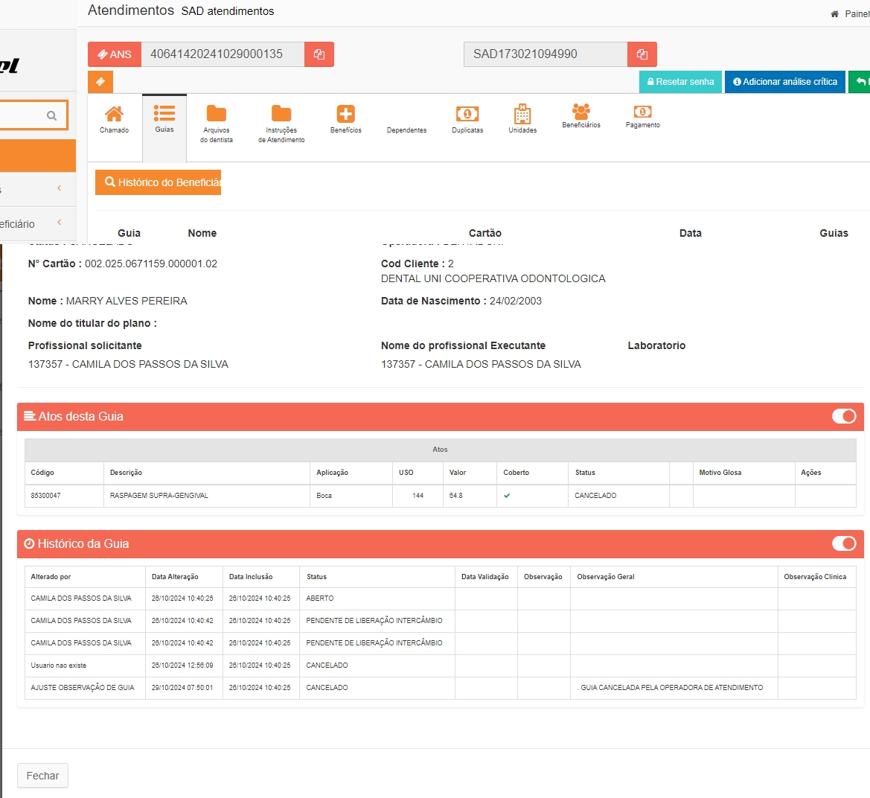This screenshot has height=798, width=870.
Task: Open Arquivos do dentista folder
Action: 217,123
